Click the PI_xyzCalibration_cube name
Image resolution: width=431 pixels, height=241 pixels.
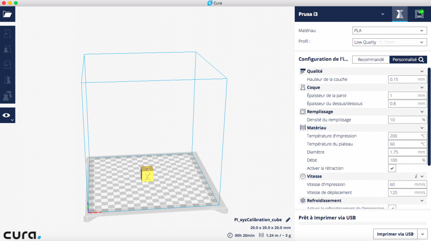tap(258, 219)
